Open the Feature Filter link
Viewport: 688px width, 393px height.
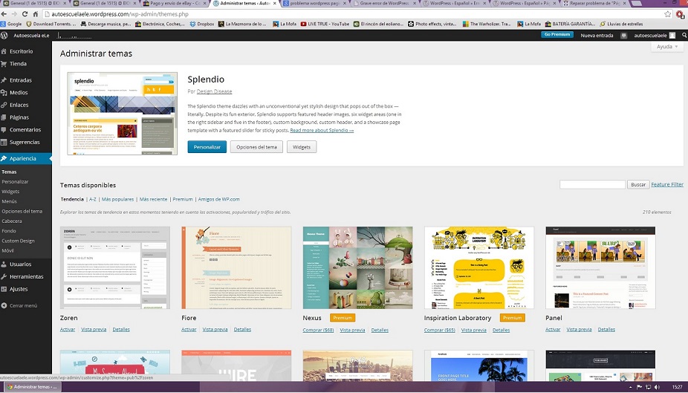[667, 185]
